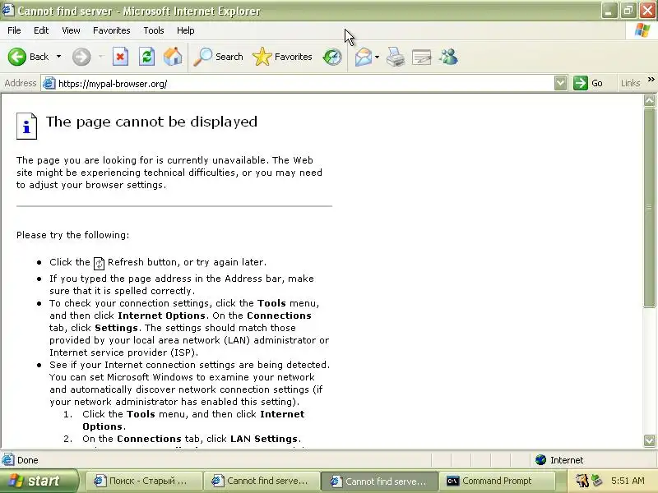Click the bold 'Connections' text in the third bullet

[x=279, y=316]
